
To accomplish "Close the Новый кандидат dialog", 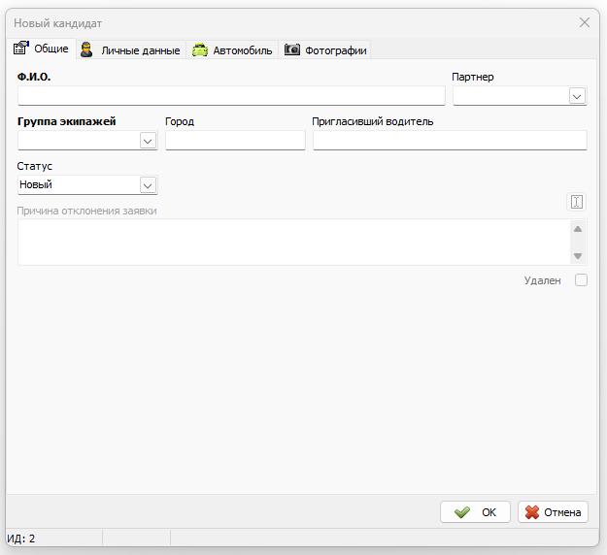I will point(584,22).
